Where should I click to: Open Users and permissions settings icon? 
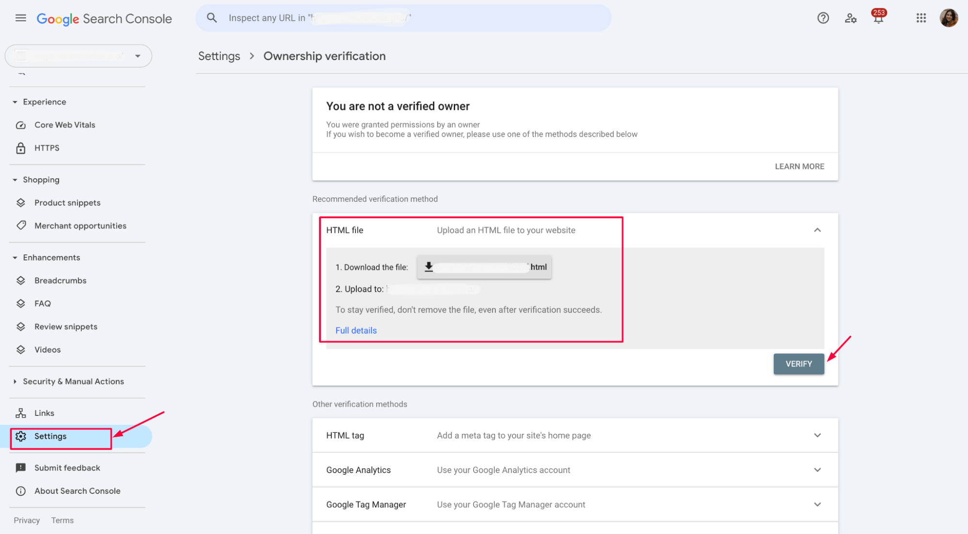click(850, 18)
